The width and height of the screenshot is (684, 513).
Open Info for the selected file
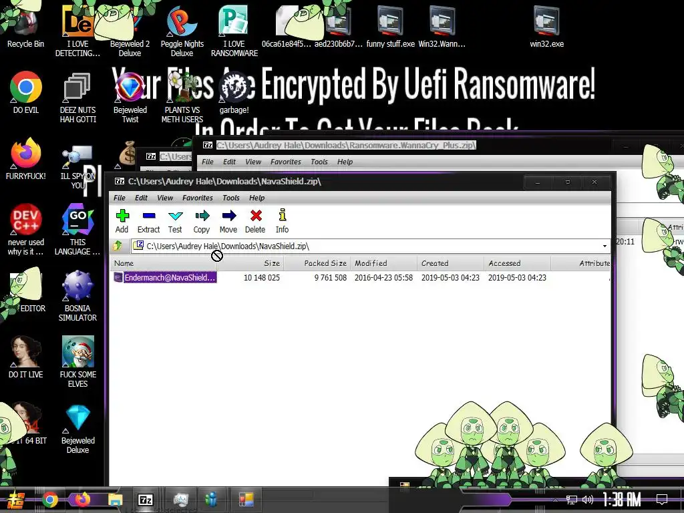pyautogui.click(x=282, y=221)
